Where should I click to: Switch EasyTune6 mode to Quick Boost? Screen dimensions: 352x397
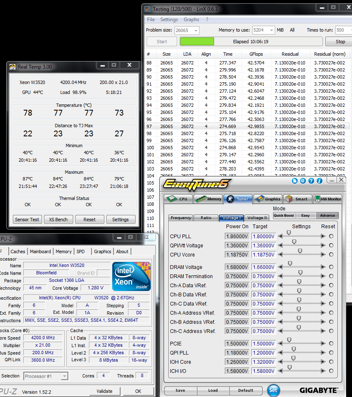[x=284, y=215]
